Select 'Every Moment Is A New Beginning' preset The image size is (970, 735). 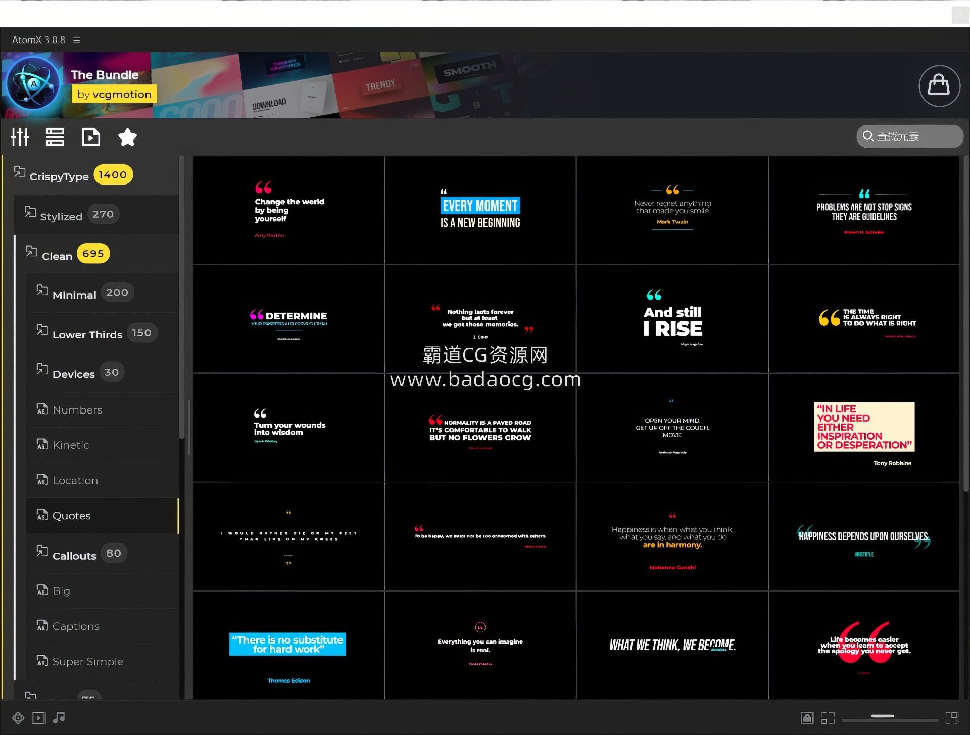pos(480,210)
